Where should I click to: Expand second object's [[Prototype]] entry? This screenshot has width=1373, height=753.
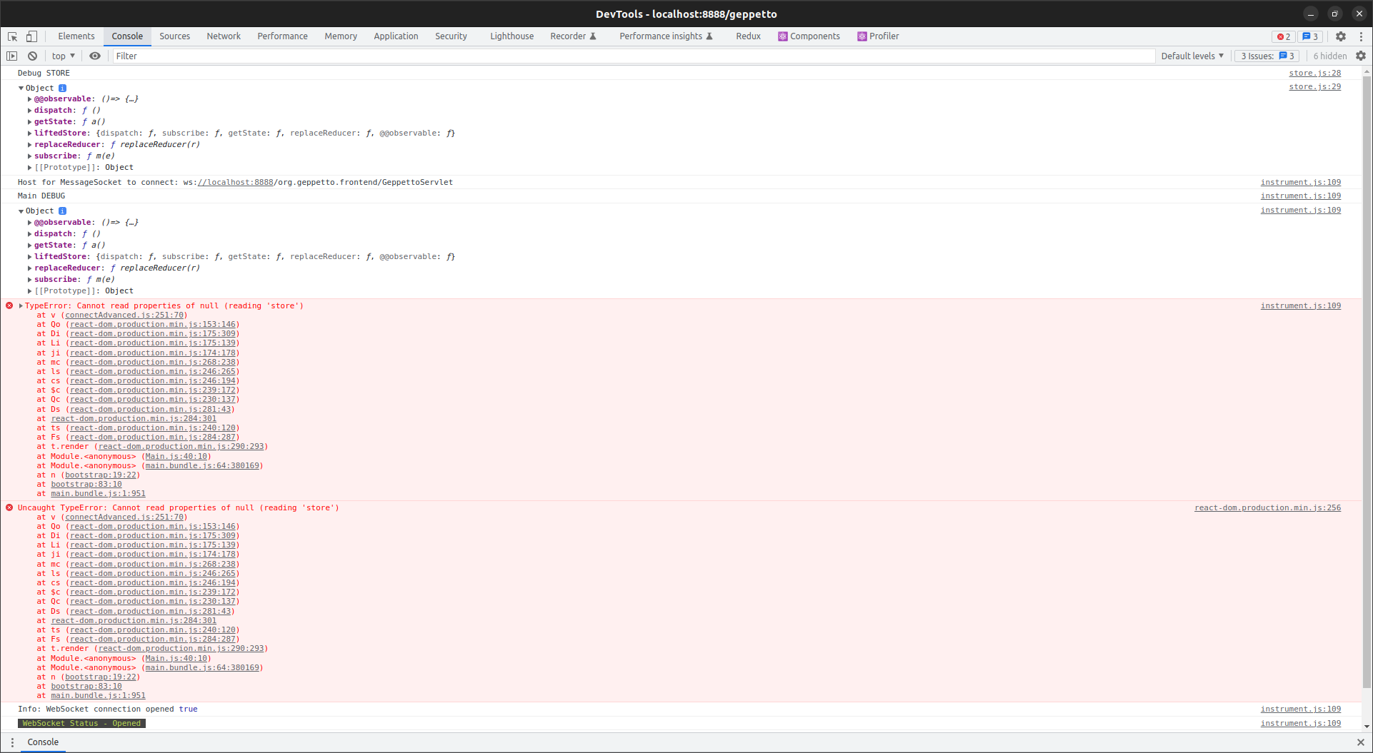click(x=29, y=291)
